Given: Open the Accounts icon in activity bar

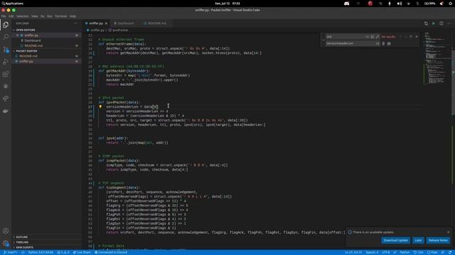Looking at the screenshot, I should tap(6, 231).
